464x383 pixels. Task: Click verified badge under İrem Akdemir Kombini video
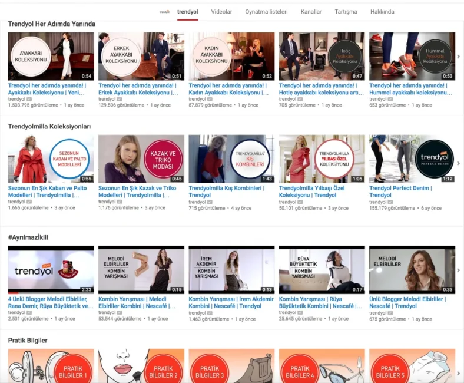pos(210,313)
